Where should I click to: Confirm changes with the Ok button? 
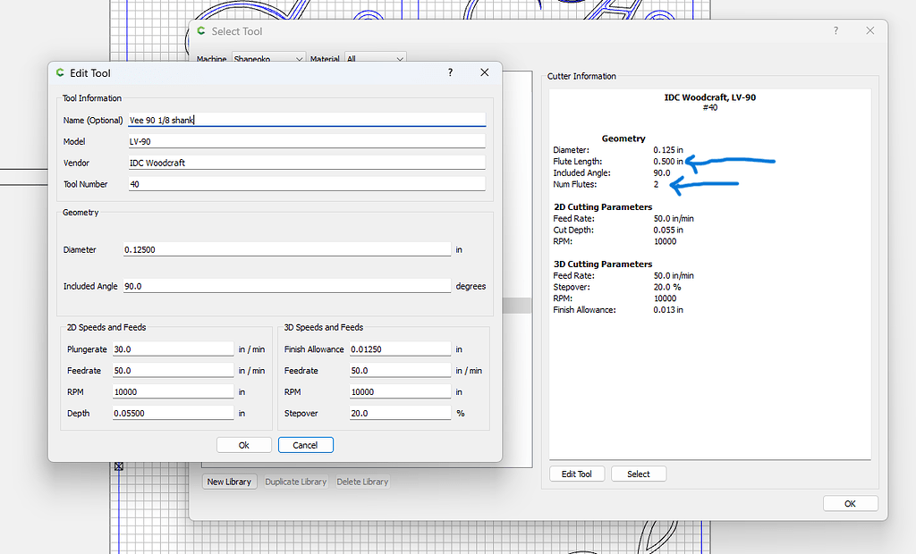click(x=243, y=444)
